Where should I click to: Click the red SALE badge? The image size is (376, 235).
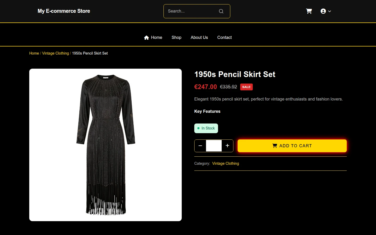coord(246,87)
